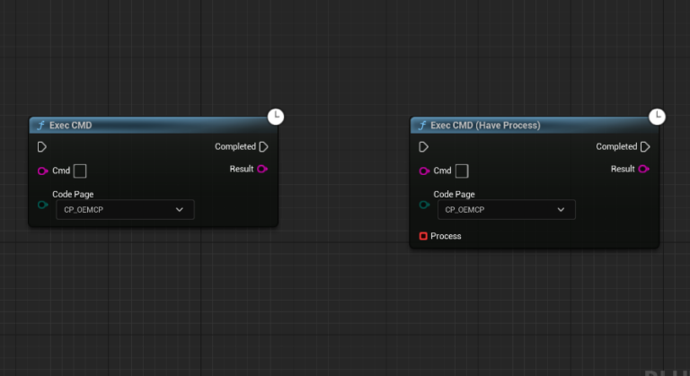Click Result label on Exec CMD (Have Process)
The width and height of the screenshot is (690, 376).
tap(623, 169)
